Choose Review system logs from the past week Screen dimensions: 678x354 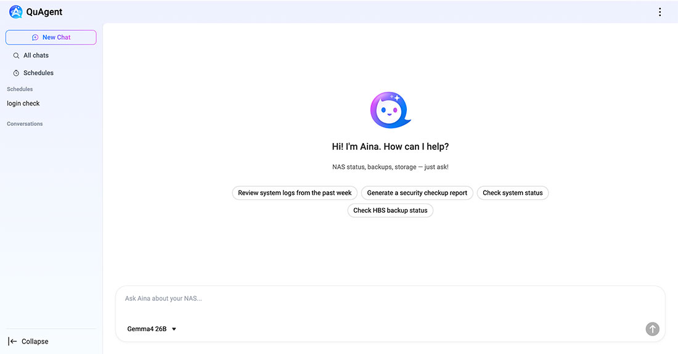[295, 193]
